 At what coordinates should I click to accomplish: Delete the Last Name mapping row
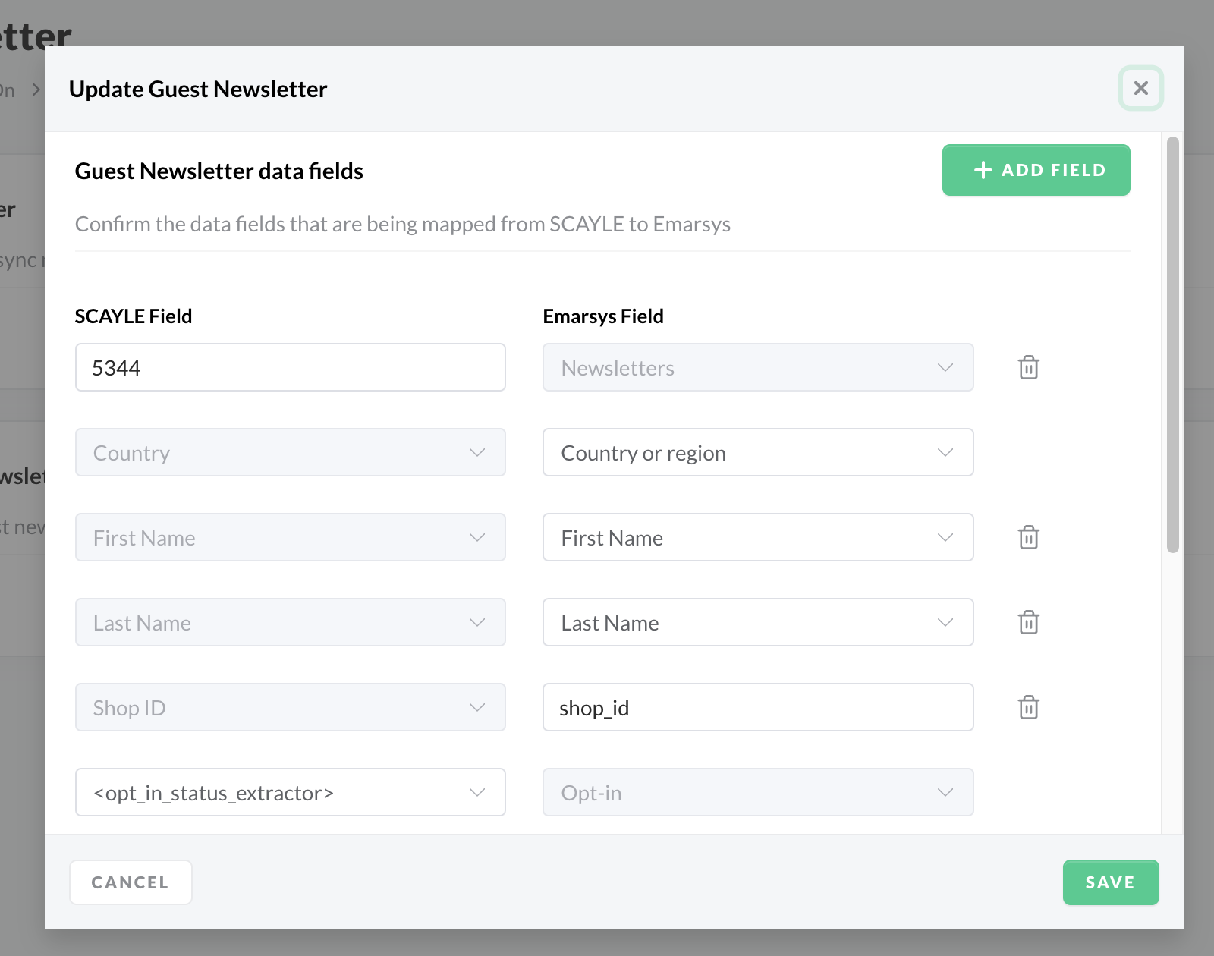pos(1028,622)
